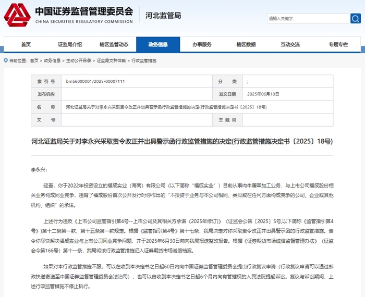365x297 pixels.
Task: Click the 发文日期 table label
Action: click(227, 94)
